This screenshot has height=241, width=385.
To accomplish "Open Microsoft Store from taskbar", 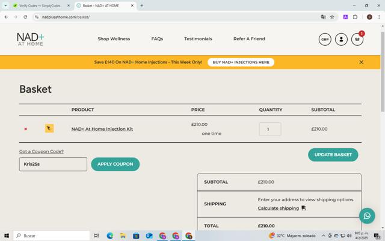I will pyautogui.click(x=136, y=236).
